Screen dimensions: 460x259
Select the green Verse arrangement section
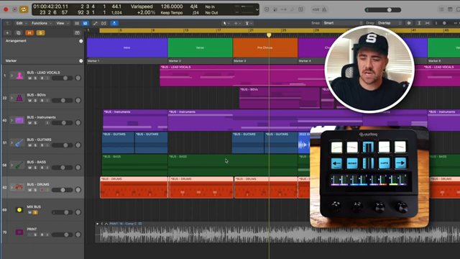click(x=200, y=47)
